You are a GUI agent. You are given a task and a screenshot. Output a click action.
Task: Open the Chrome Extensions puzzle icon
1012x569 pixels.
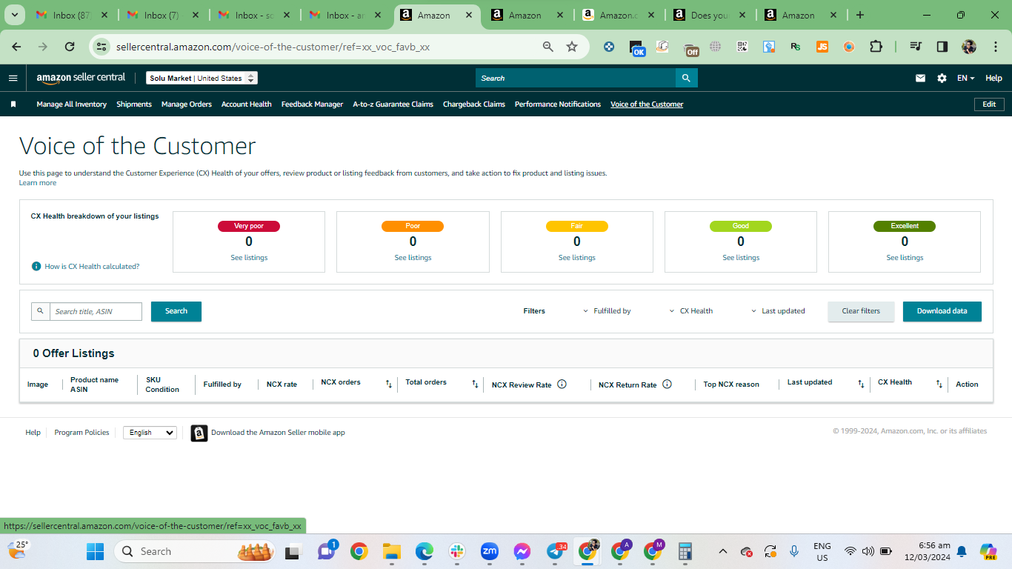tap(876, 47)
